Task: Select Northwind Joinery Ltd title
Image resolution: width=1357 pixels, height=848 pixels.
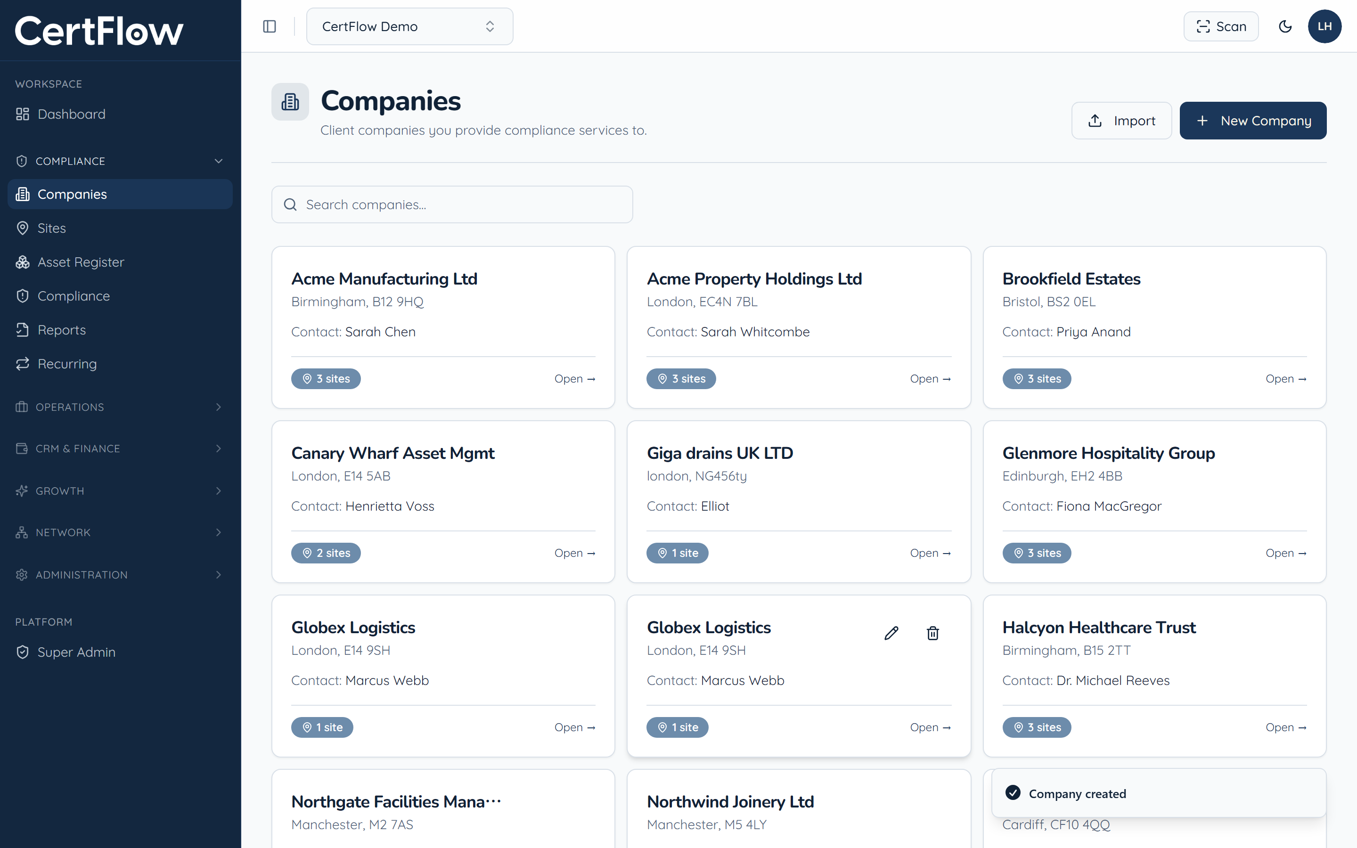Action: (730, 802)
